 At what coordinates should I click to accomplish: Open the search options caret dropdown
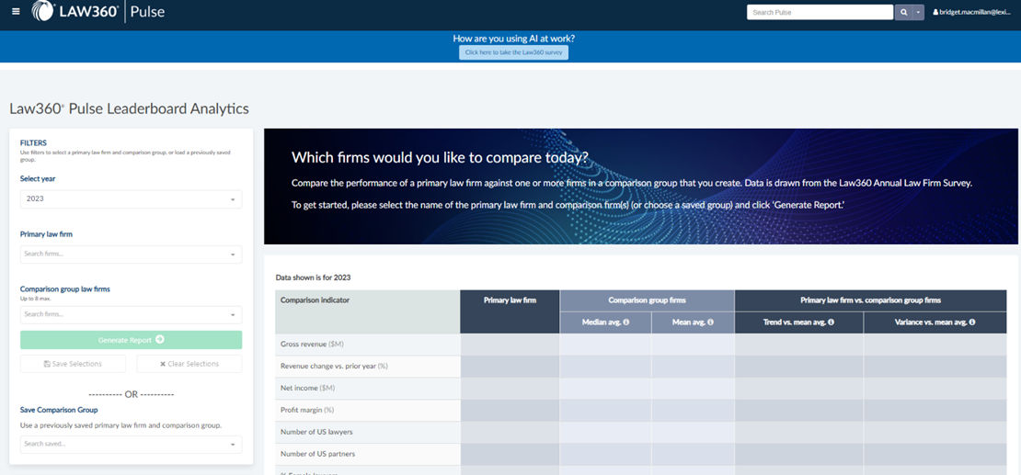pos(918,12)
